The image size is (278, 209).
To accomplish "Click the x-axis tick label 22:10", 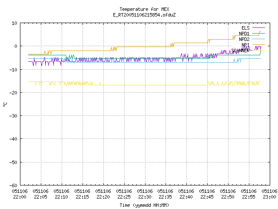I will click(61, 197).
